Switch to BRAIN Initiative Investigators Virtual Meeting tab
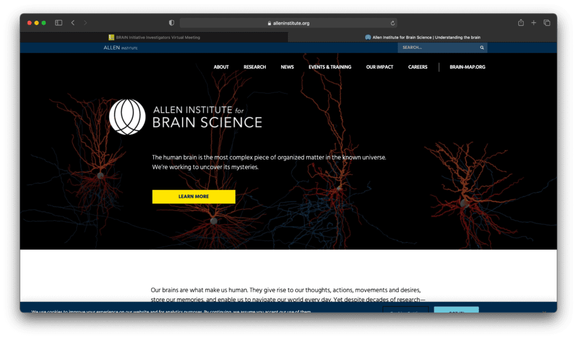 154,37
